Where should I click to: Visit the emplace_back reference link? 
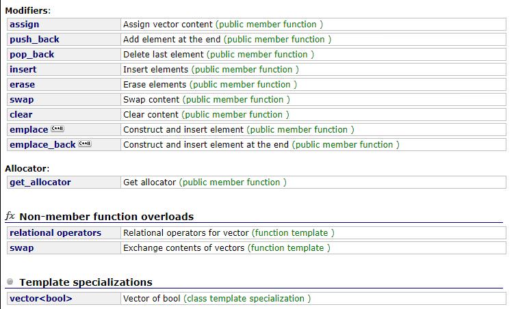[43, 144]
